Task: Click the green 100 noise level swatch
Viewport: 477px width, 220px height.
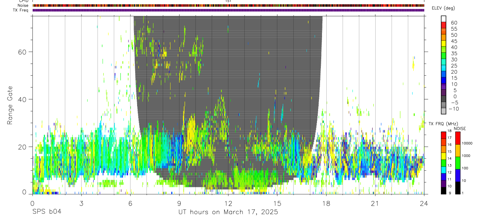Action: pos(458,163)
